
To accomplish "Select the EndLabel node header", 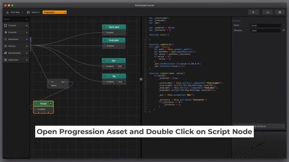I will [114, 40].
